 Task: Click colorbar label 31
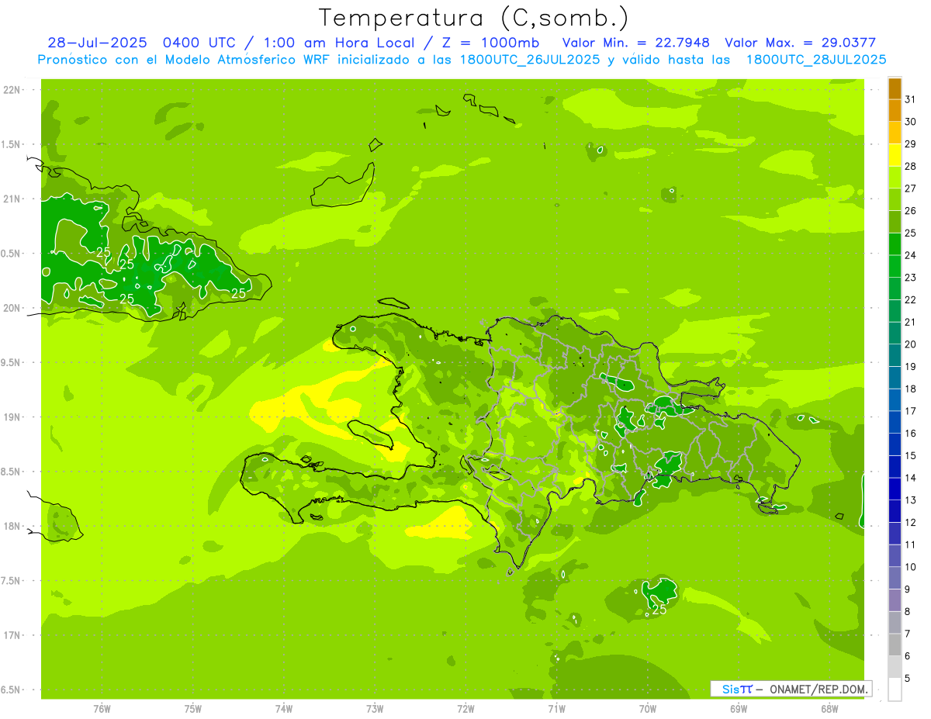911,99
